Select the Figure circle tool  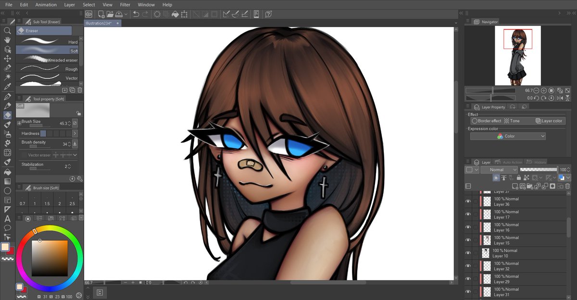[7, 190]
